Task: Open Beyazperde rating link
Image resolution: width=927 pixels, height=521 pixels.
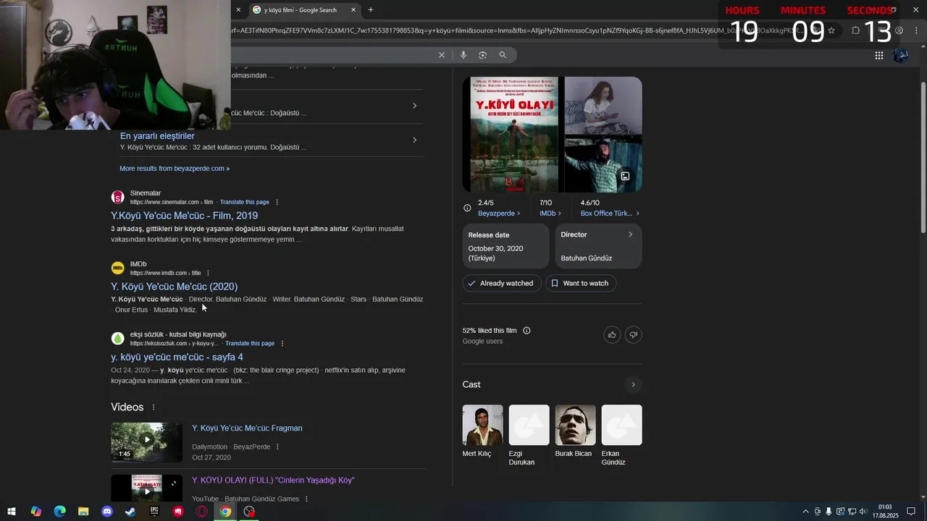Action: click(499, 213)
